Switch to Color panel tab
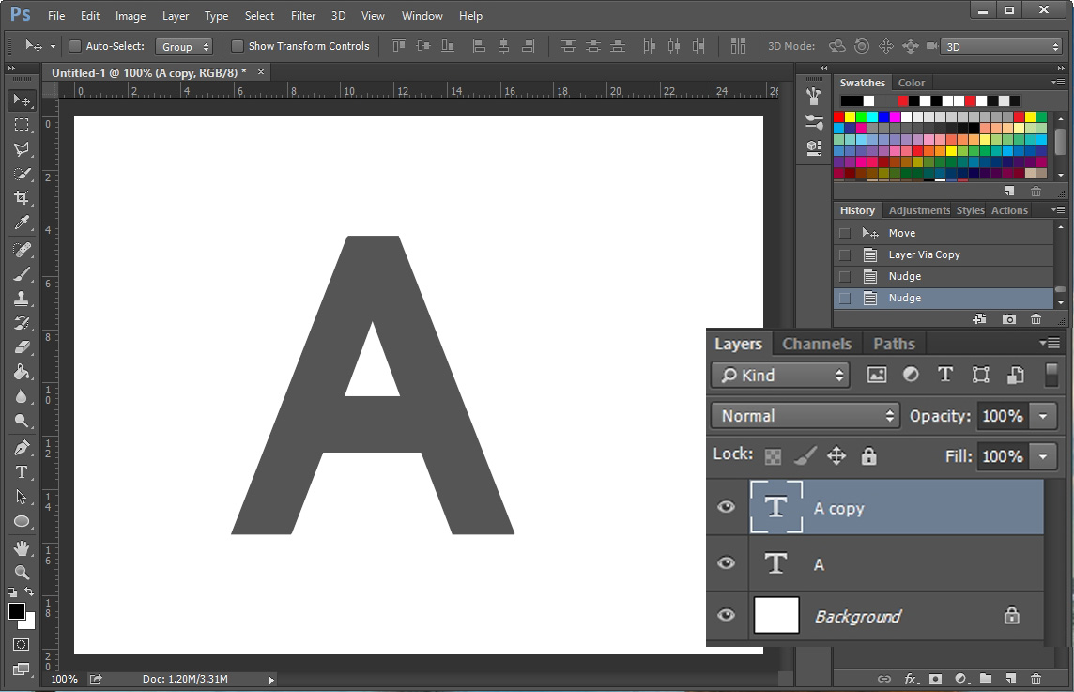Viewport: 1074px width, 692px height. [x=911, y=83]
